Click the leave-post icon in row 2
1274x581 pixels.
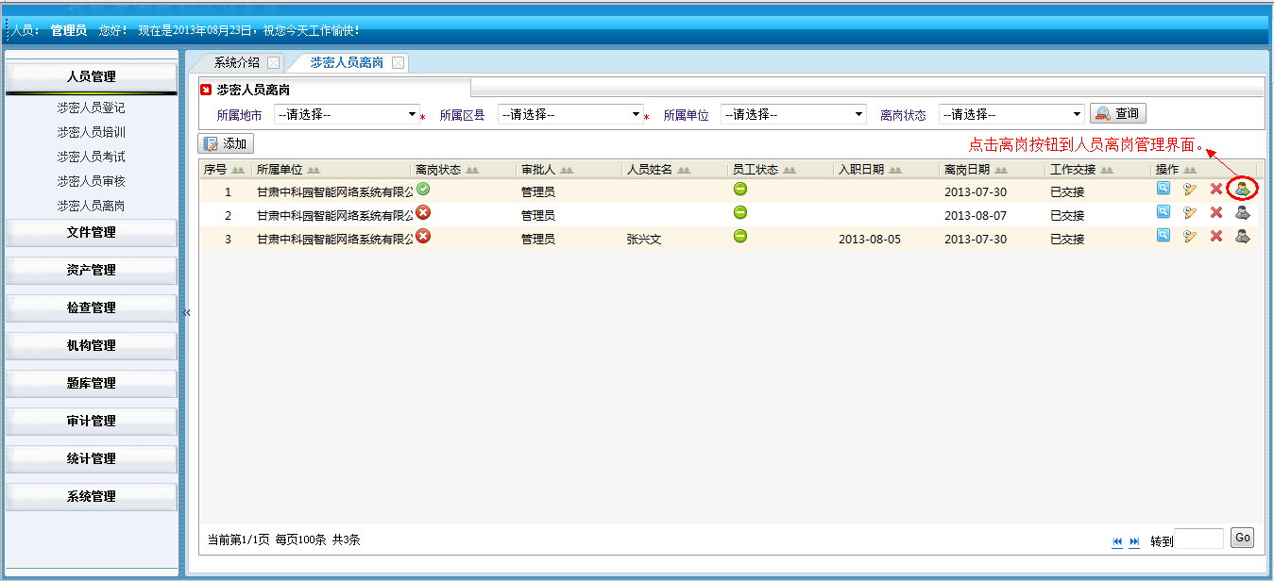point(1243,212)
